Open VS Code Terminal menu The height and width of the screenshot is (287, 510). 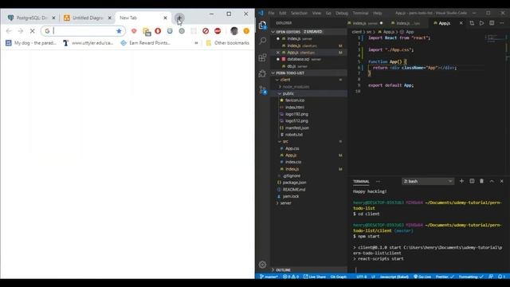coord(360,13)
